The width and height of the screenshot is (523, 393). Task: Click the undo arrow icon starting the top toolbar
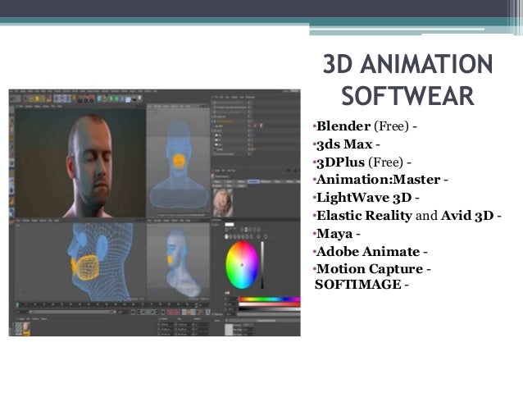(x=12, y=98)
